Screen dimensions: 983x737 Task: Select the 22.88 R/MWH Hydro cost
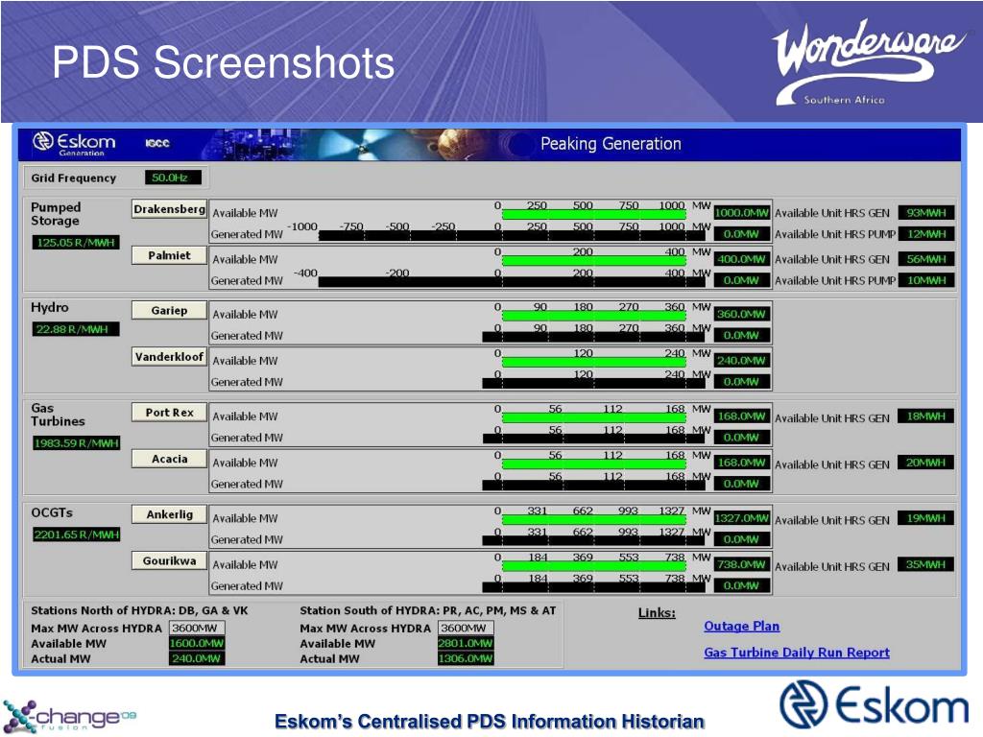pos(76,329)
